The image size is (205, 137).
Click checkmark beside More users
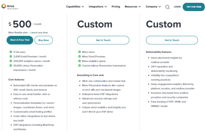click(x=80, y=52)
